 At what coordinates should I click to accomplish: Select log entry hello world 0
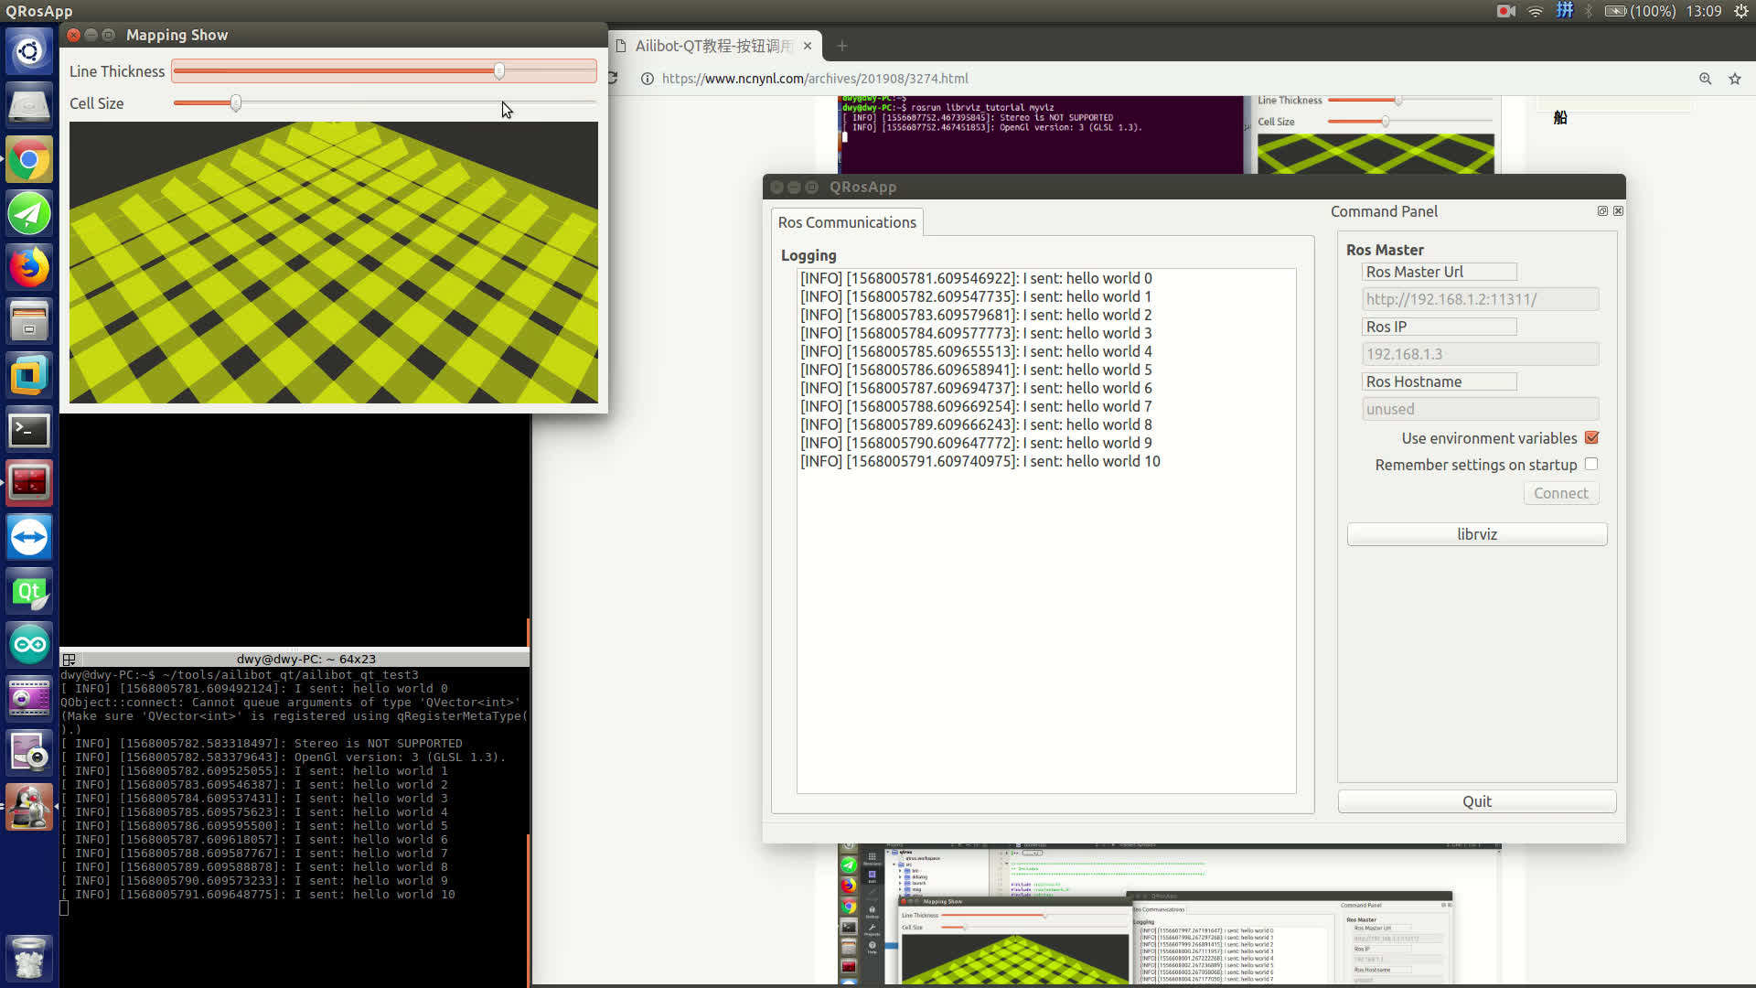(x=976, y=278)
